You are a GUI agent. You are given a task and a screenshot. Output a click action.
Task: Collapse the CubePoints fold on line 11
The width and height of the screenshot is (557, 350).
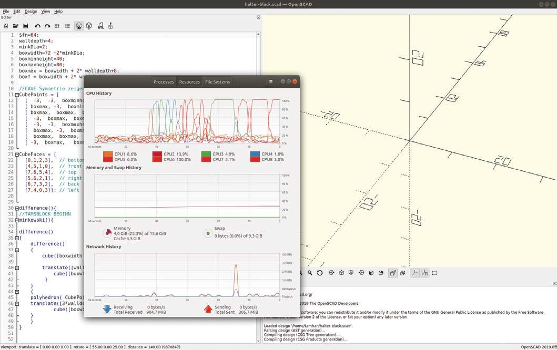[x=17, y=95]
